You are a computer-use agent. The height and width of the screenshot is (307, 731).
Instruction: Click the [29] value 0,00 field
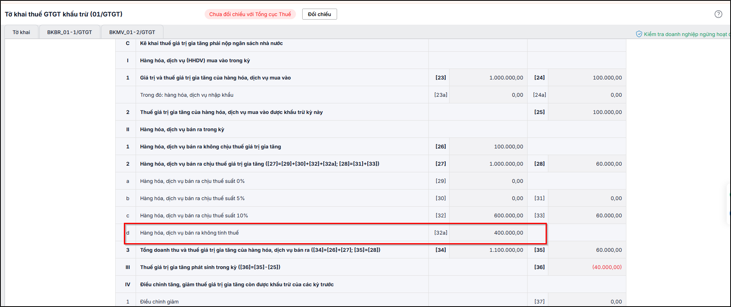(x=488, y=181)
